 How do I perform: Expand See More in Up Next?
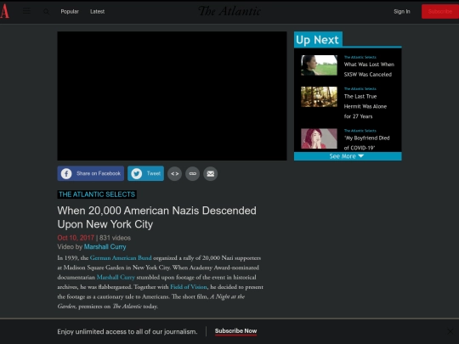348,156
